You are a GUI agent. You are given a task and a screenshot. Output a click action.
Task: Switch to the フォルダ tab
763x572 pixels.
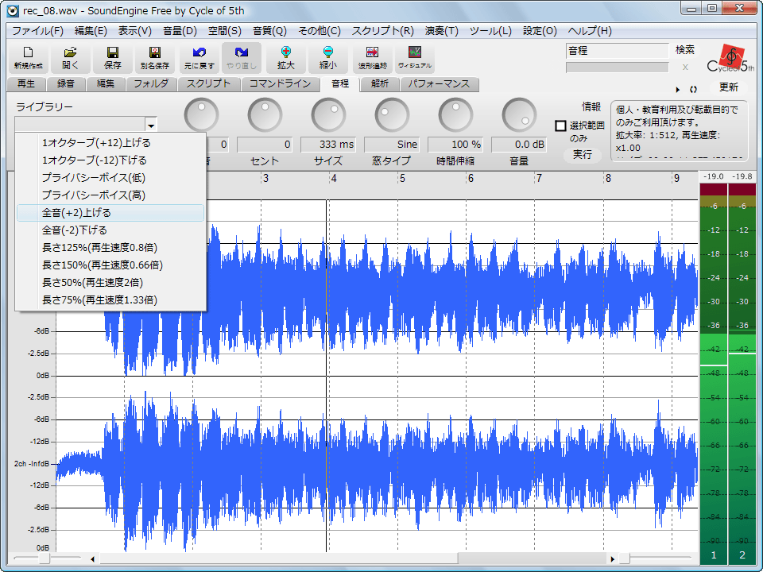(x=151, y=84)
